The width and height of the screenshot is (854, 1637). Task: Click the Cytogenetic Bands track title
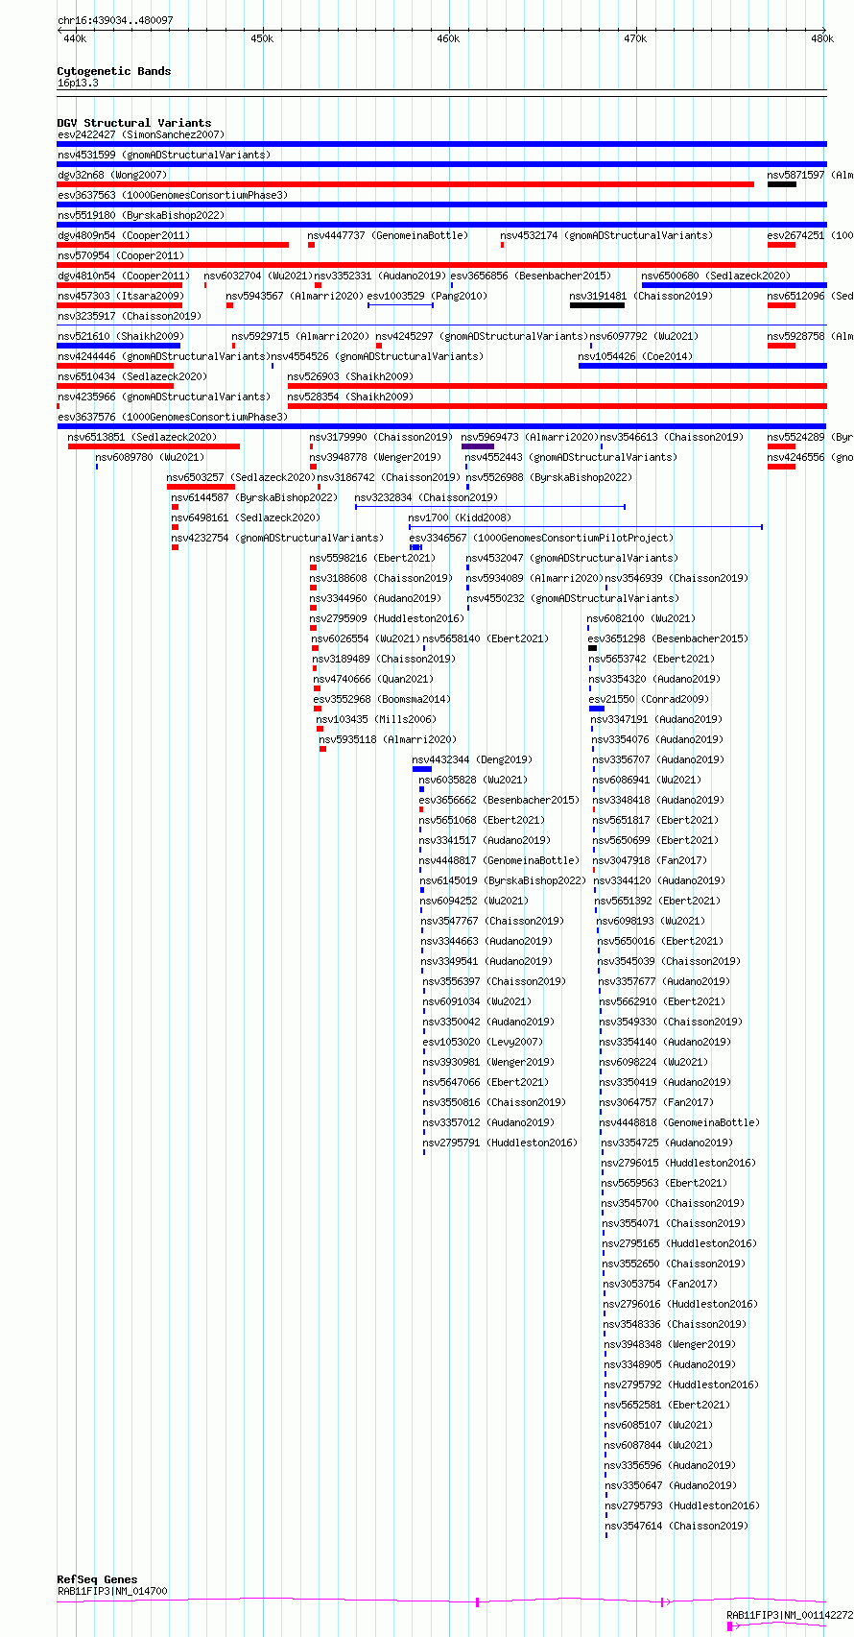tap(114, 71)
